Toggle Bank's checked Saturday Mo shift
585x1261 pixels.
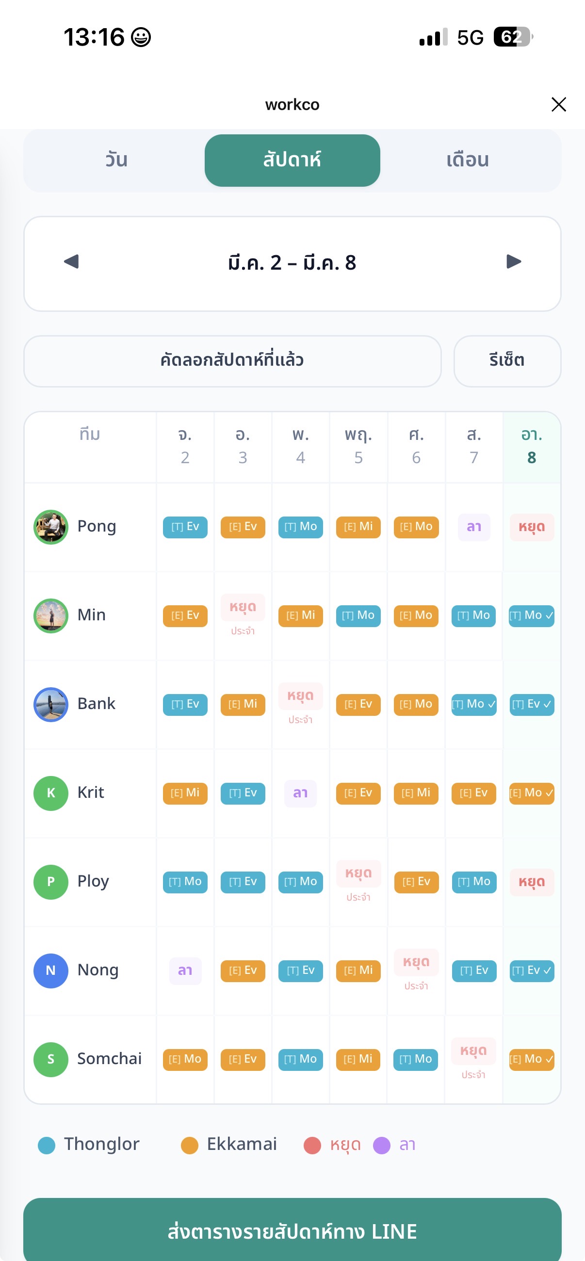474,705
